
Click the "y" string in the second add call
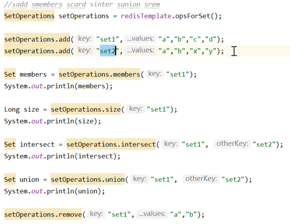210,51
